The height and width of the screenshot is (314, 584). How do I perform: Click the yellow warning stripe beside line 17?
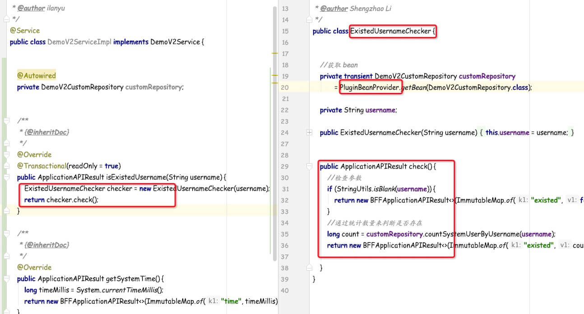[274, 54]
